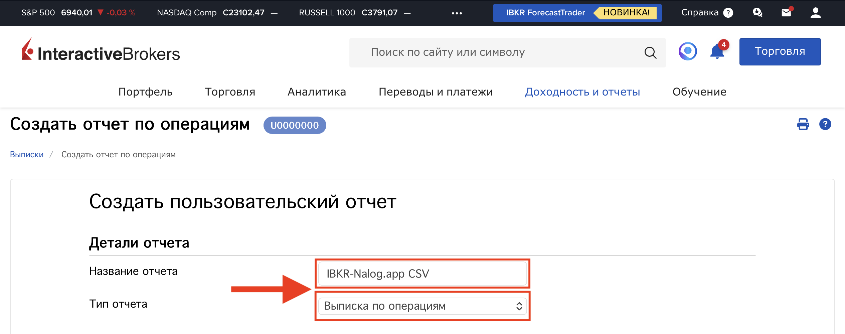Screen dimensions: 845x334
Task: Click the Название отчета input field
Action: pos(422,274)
